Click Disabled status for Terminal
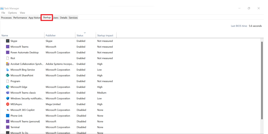This screenshot has width=268, height=134. pyautogui.click(x=81, y=127)
